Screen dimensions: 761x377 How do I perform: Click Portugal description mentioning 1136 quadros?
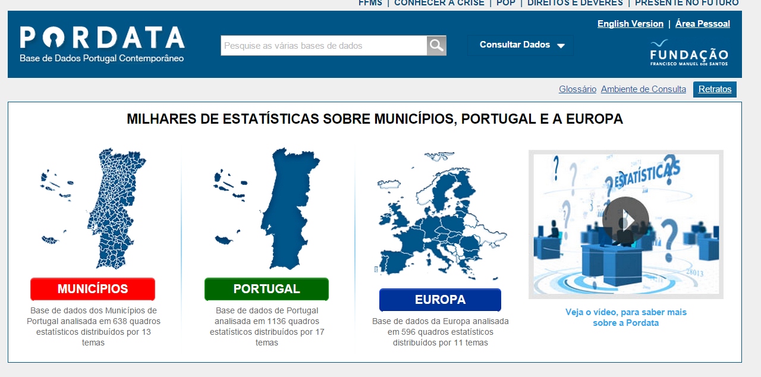point(267,326)
